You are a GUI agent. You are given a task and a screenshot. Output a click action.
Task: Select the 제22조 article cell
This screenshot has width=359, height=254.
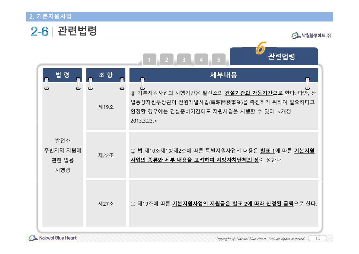click(106, 155)
